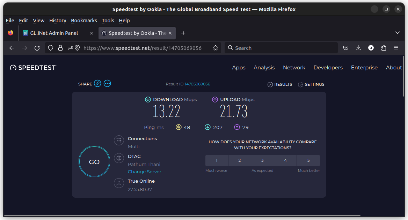Click the idle latency icon beside 48
The width and height of the screenshot is (408, 220).
pos(178,127)
